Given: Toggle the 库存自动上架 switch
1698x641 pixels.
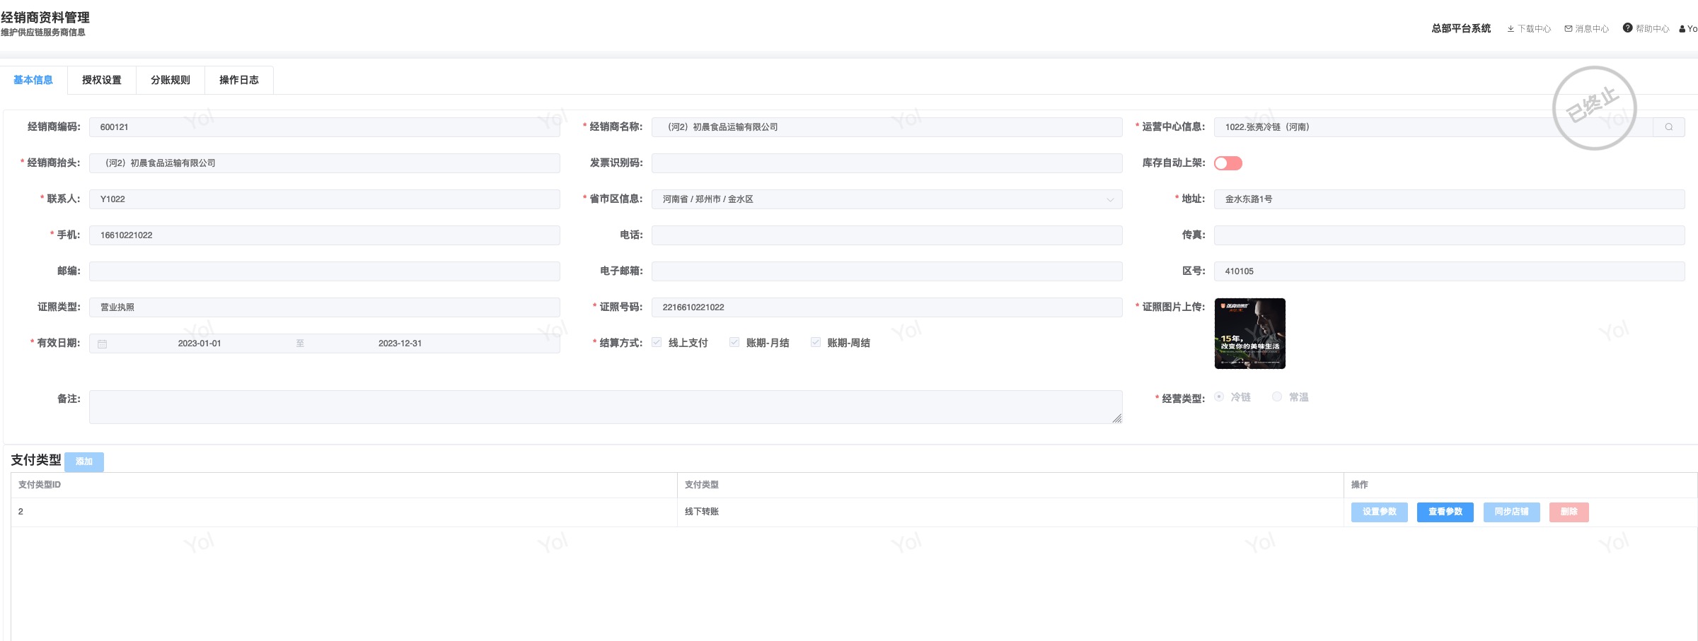Looking at the screenshot, I should point(1228,163).
